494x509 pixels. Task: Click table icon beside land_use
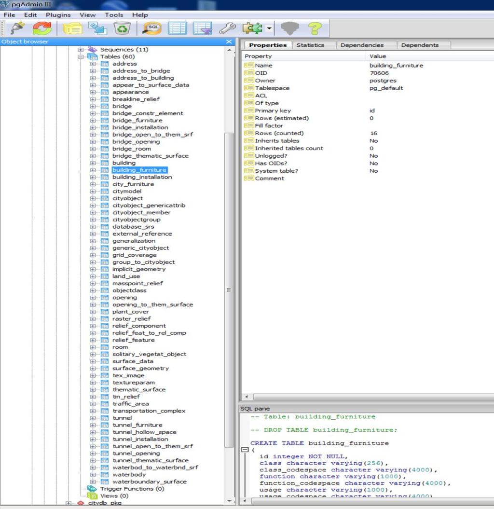(105, 276)
